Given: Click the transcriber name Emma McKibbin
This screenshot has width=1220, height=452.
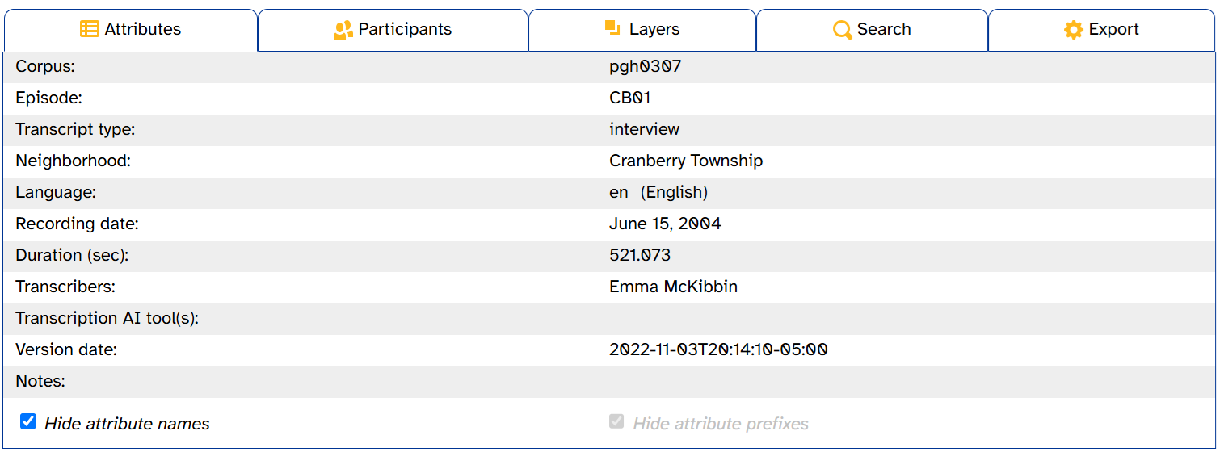Looking at the screenshot, I should [x=673, y=287].
